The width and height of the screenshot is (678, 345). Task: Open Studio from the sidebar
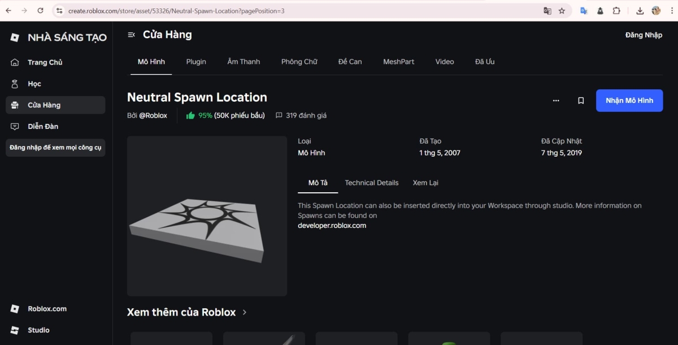coord(40,330)
